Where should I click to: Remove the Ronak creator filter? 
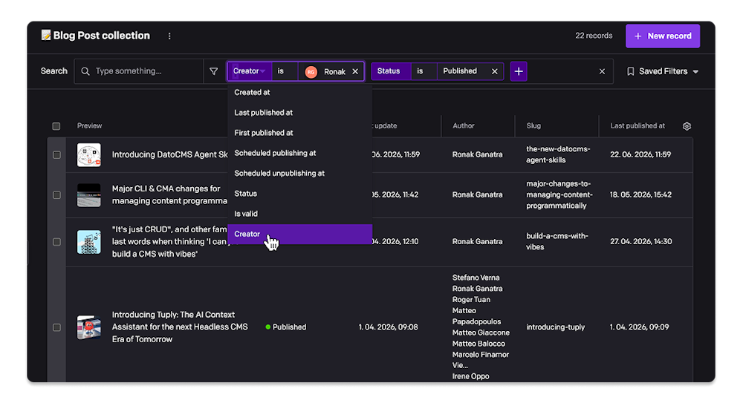355,71
